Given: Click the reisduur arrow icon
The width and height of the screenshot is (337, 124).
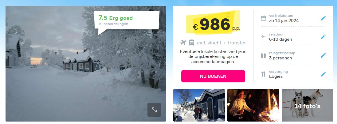Looking at the screenshot, I should [263, 37].
